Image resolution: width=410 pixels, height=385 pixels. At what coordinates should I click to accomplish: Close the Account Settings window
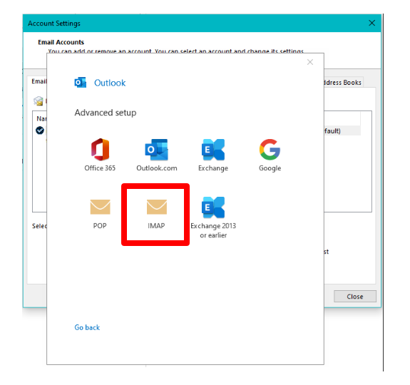coord(371,23)
